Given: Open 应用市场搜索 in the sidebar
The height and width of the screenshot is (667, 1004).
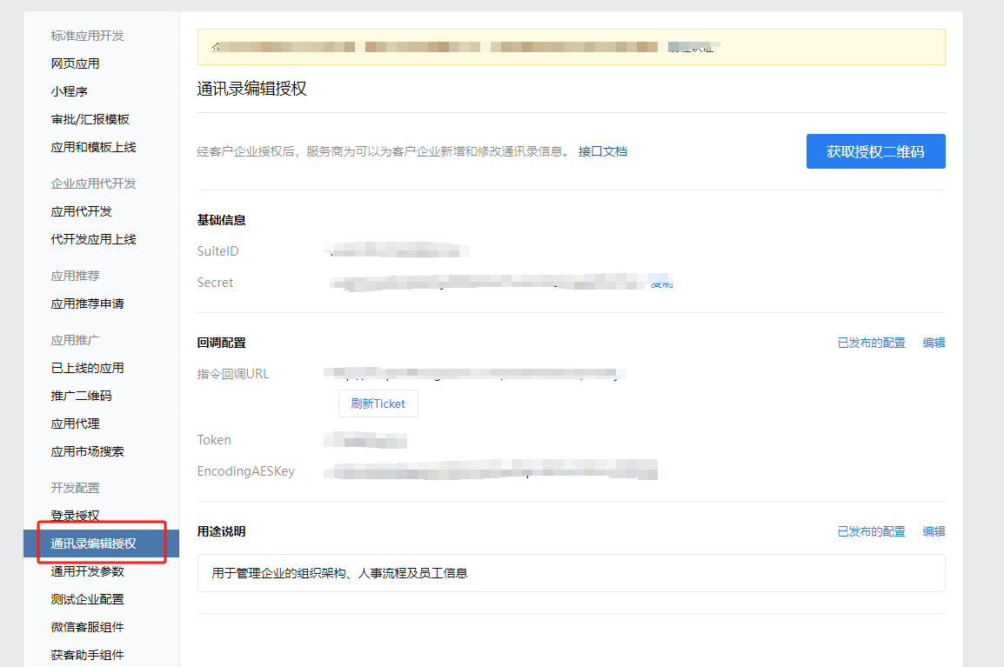Looking at the screenshot, I should tap(88, 451).
